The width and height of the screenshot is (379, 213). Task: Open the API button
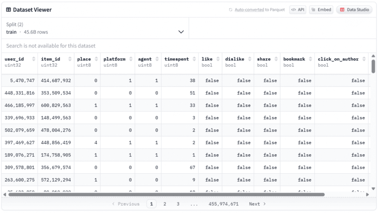point(298,10)
